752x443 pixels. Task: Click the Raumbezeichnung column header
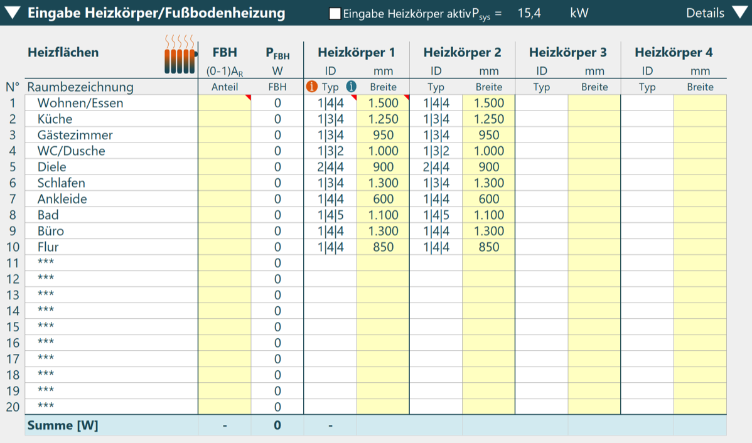pyautogui.click(x=80, y=87)
